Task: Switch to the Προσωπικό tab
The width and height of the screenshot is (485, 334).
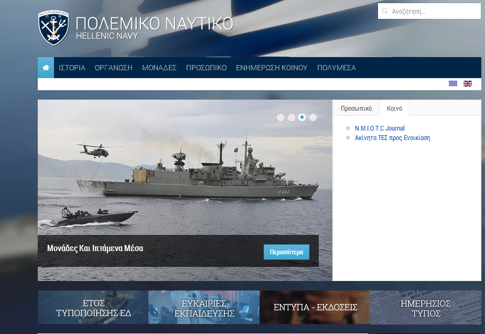Action: [356, 109]
